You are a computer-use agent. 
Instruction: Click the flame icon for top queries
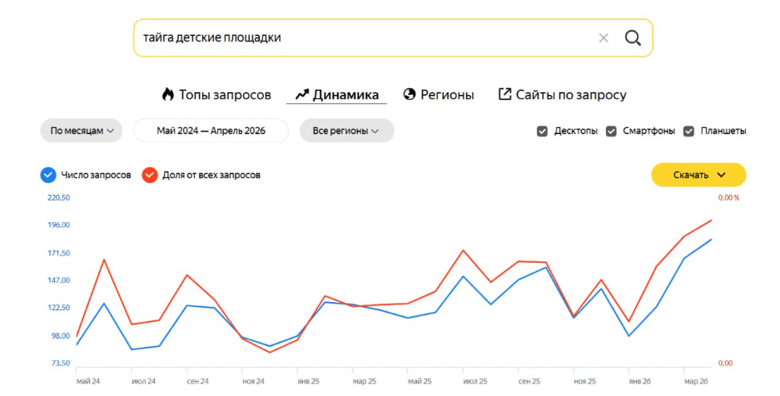(168, 94)
